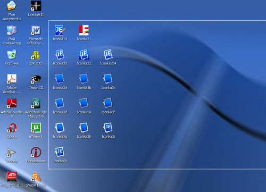Select the Iconka3j icon
The image size is (266, 192).
click(60, 152)
